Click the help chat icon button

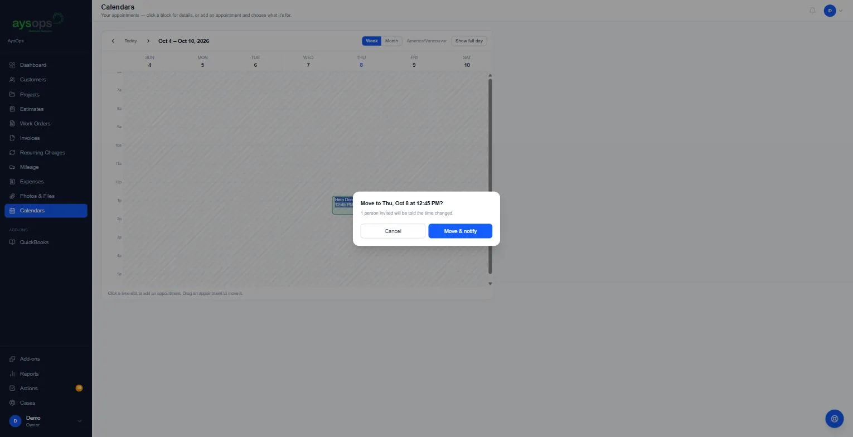coord(834,419)
